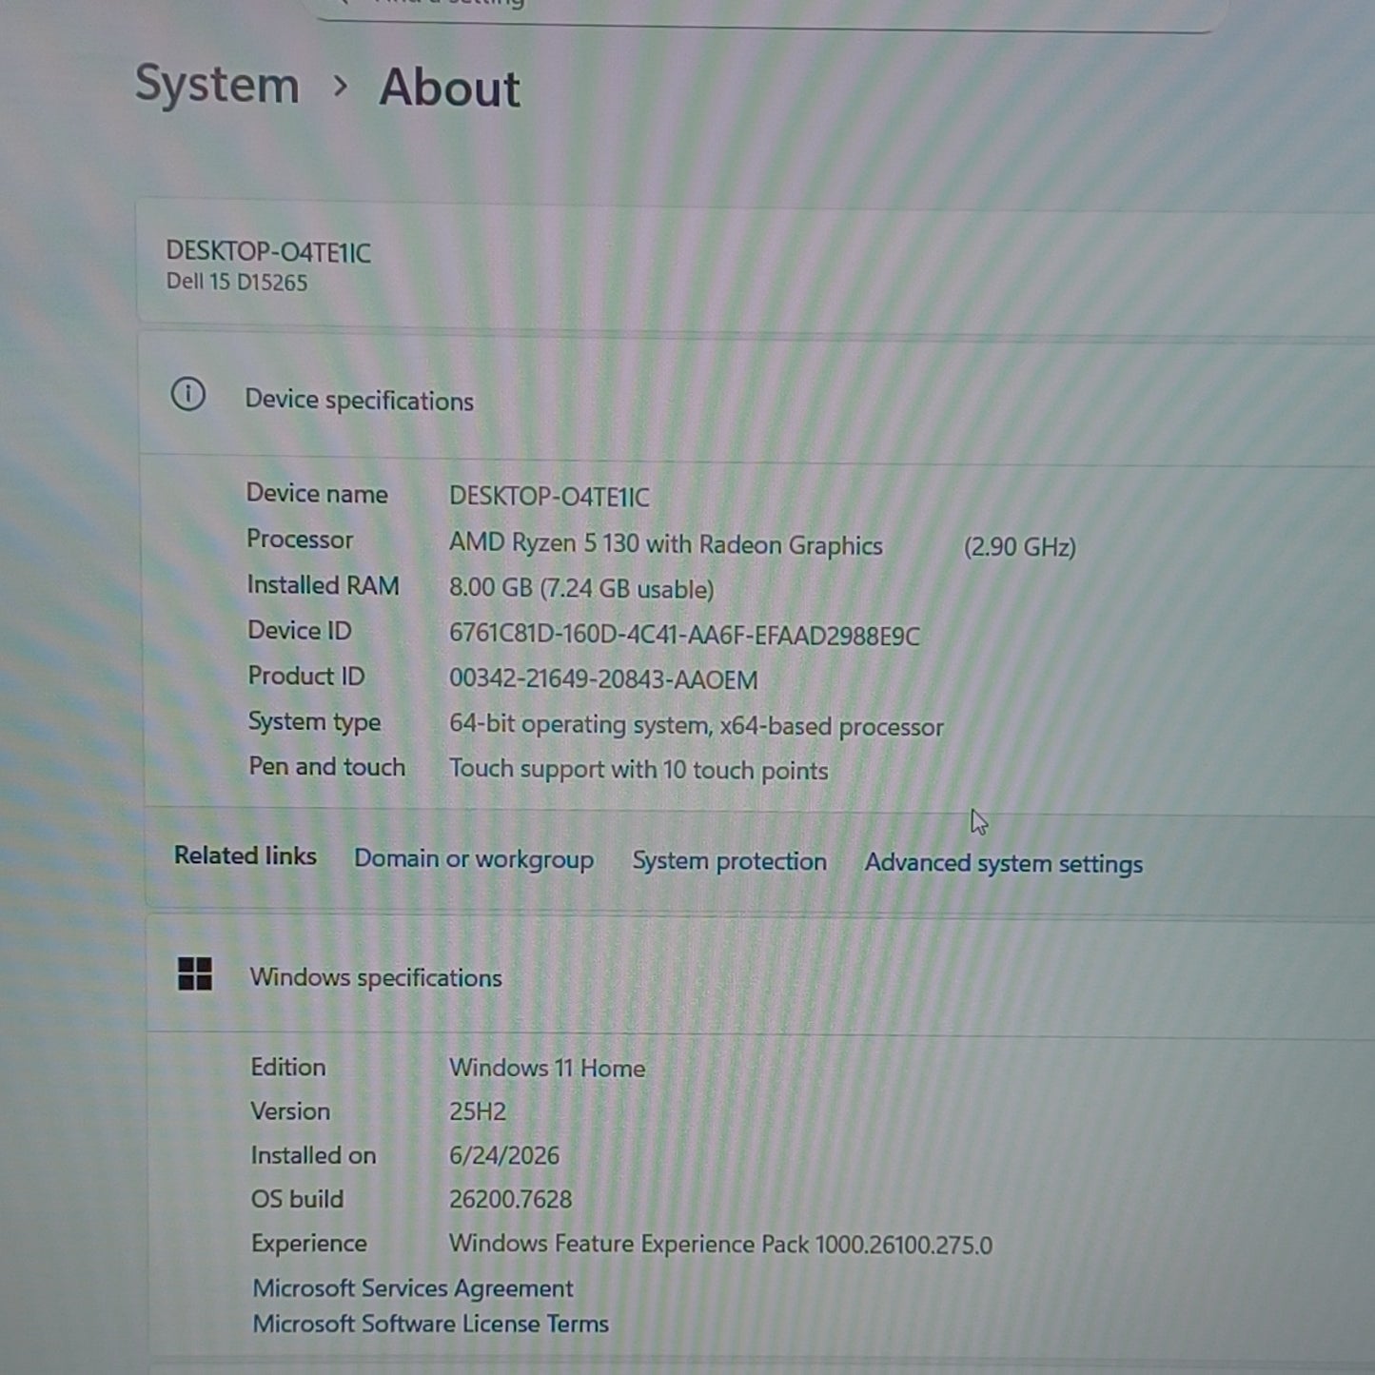Click the Device ID value 6761C81D-160D-4C41
This screenshot has width=1375, height=1375.
pyautogui.click(x=684, y=636)
